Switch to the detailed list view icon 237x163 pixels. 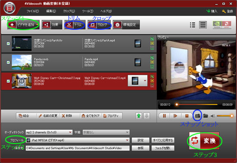click(203, 25)
